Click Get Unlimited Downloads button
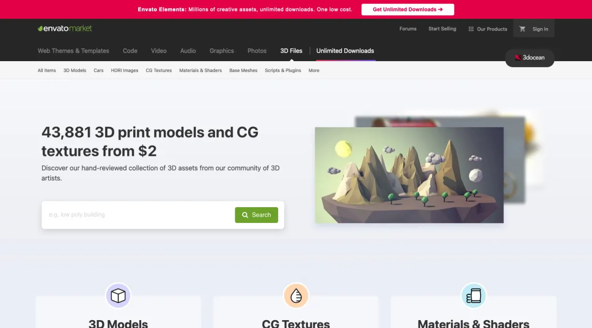592x328 pixels. [407, 9]
